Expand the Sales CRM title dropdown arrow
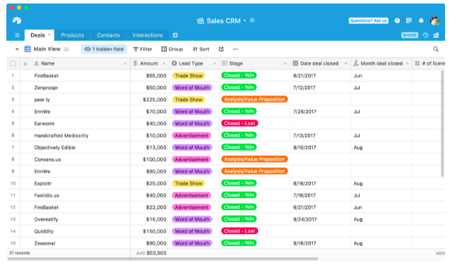 (245, 20)
